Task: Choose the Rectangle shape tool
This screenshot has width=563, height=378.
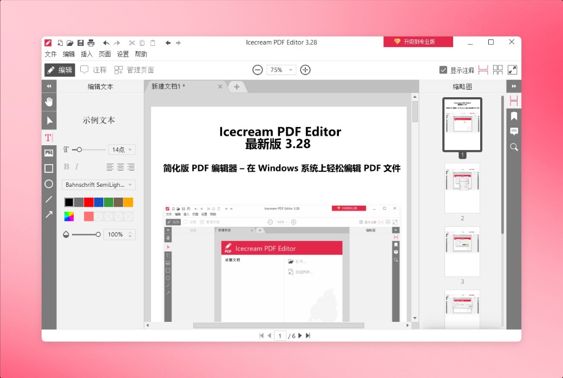Action: point(49,168)
